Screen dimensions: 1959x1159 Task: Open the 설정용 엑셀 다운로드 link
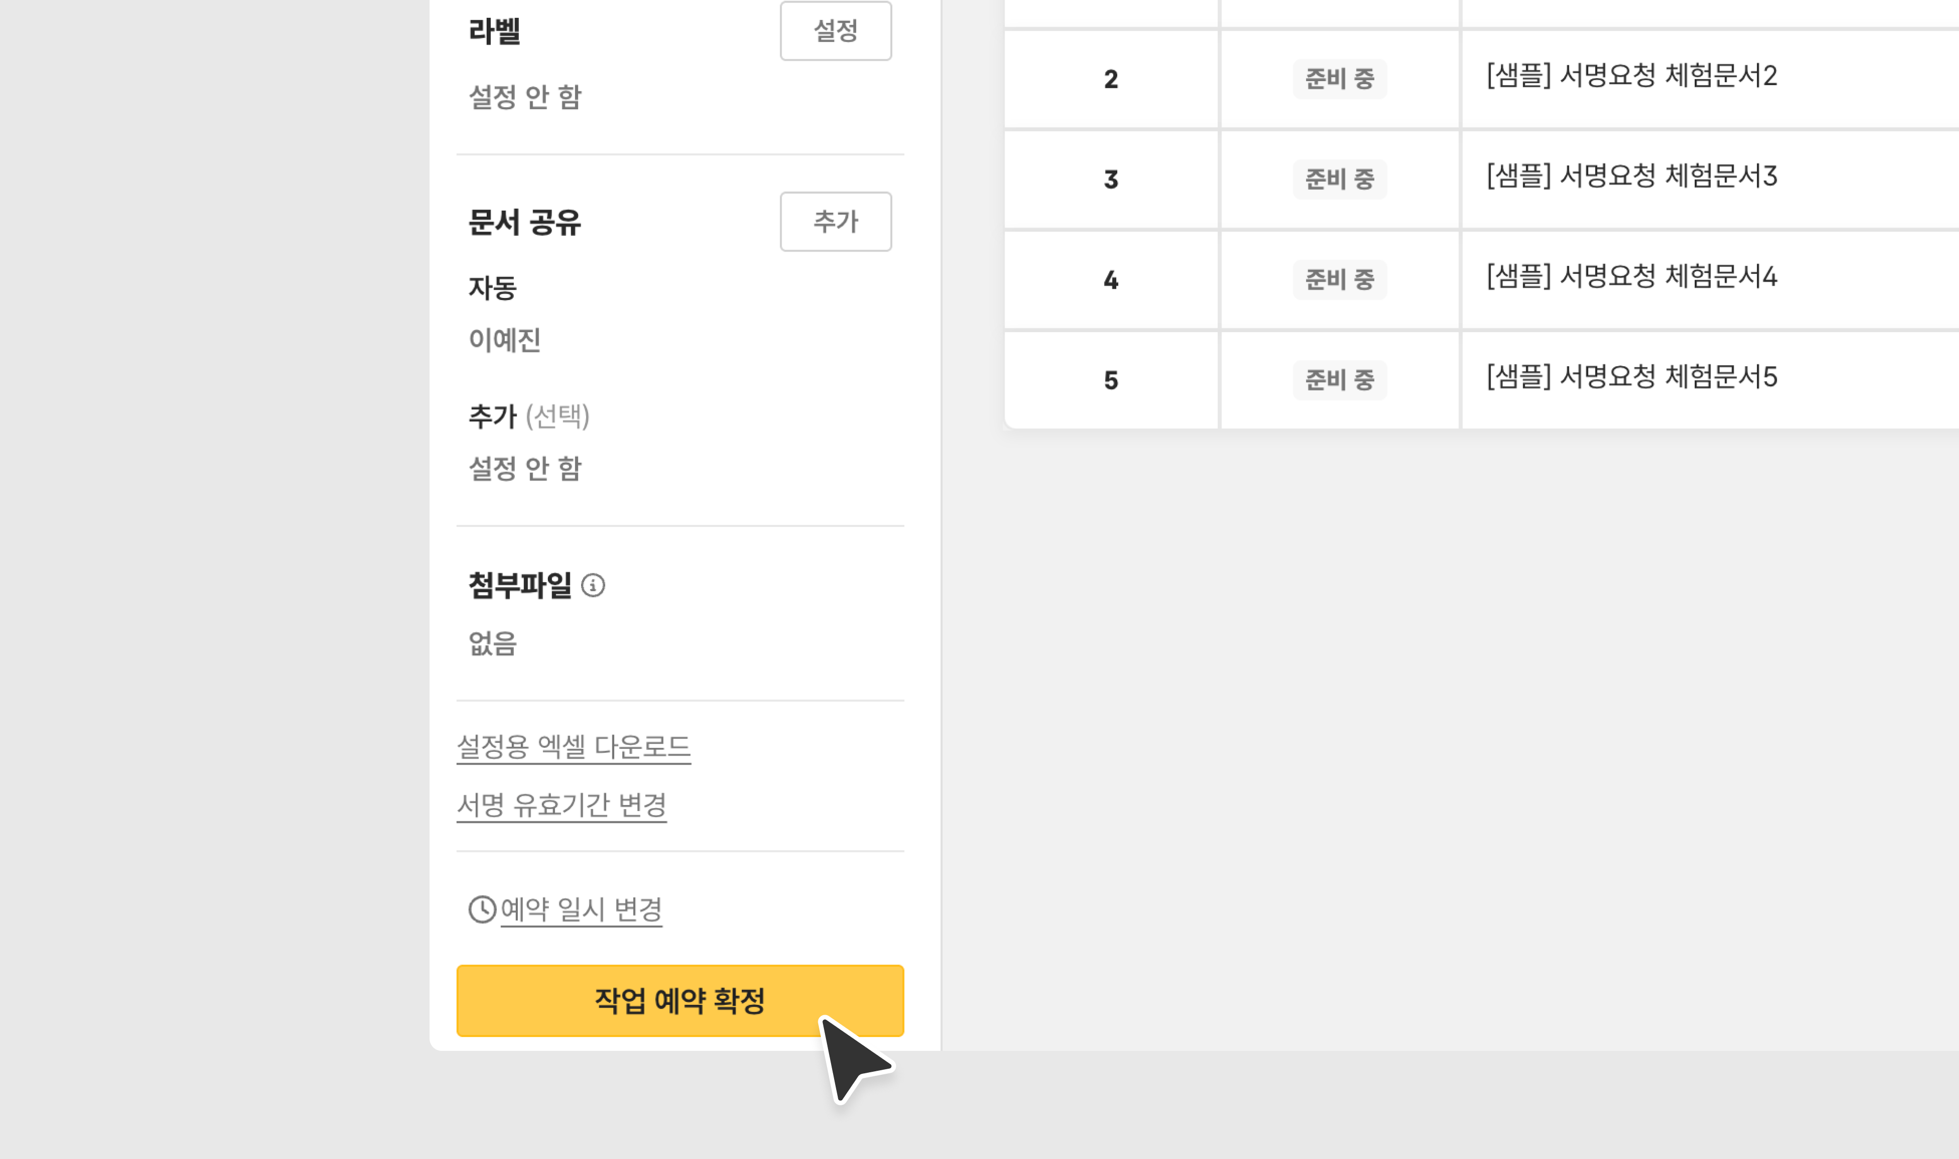[573, 747]
